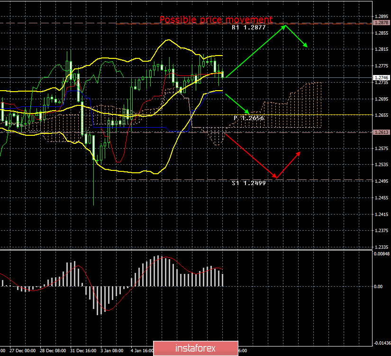Click the Possible price movement title text

(x=216, y=19)
